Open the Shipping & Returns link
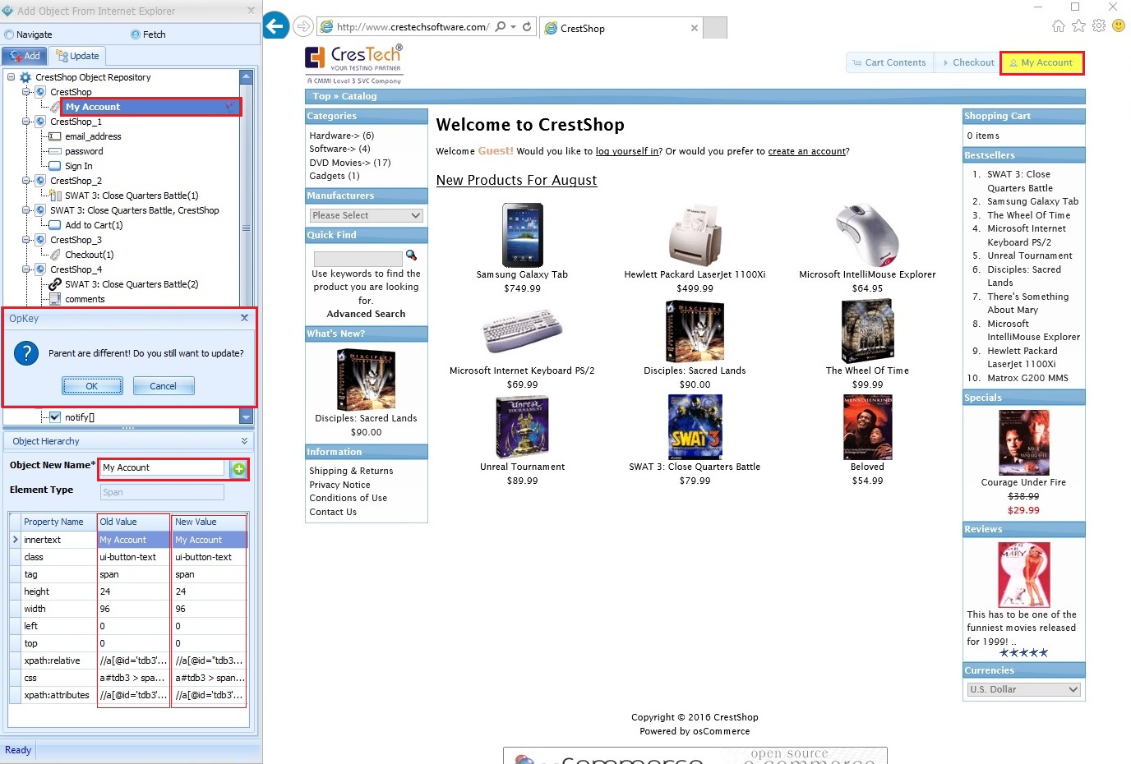Image resolution: width=1131 pixels, height=764 pixels. point(351,471)
